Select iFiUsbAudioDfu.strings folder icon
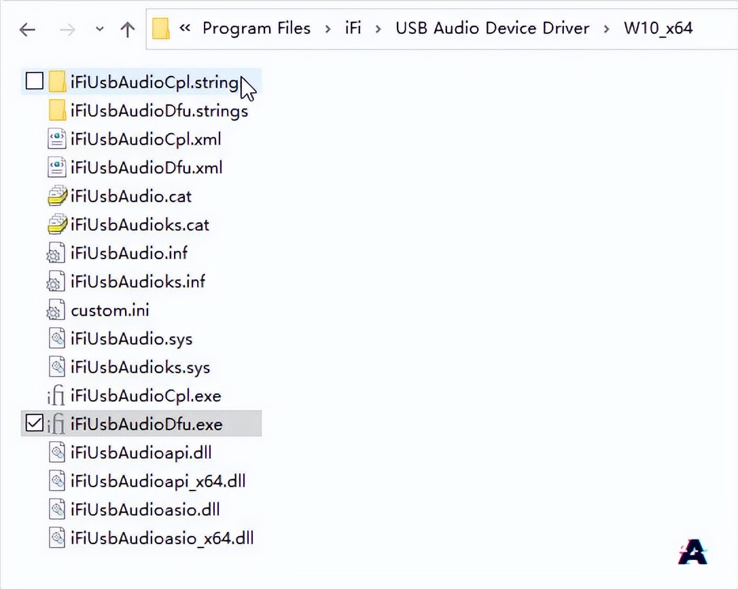The image size is (738, 589). coord(57,111)
